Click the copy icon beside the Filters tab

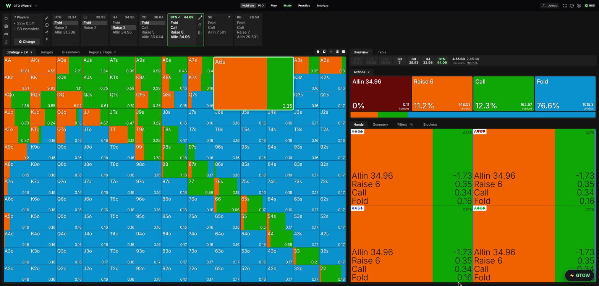tap(411, 124)
